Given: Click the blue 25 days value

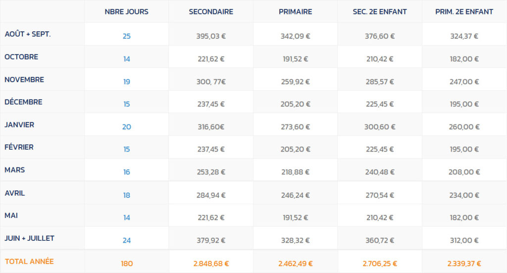Looking at the screenshot, I should tap(126, 36).
